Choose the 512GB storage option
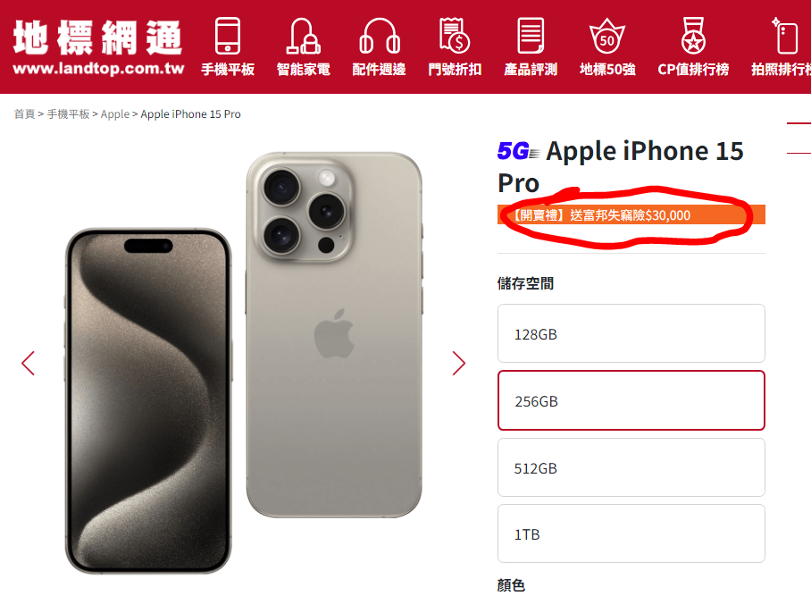 [x=631, y=467]
